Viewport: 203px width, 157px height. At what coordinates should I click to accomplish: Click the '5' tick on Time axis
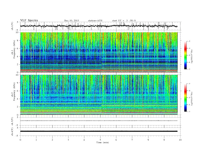click(x=100, y=140)
